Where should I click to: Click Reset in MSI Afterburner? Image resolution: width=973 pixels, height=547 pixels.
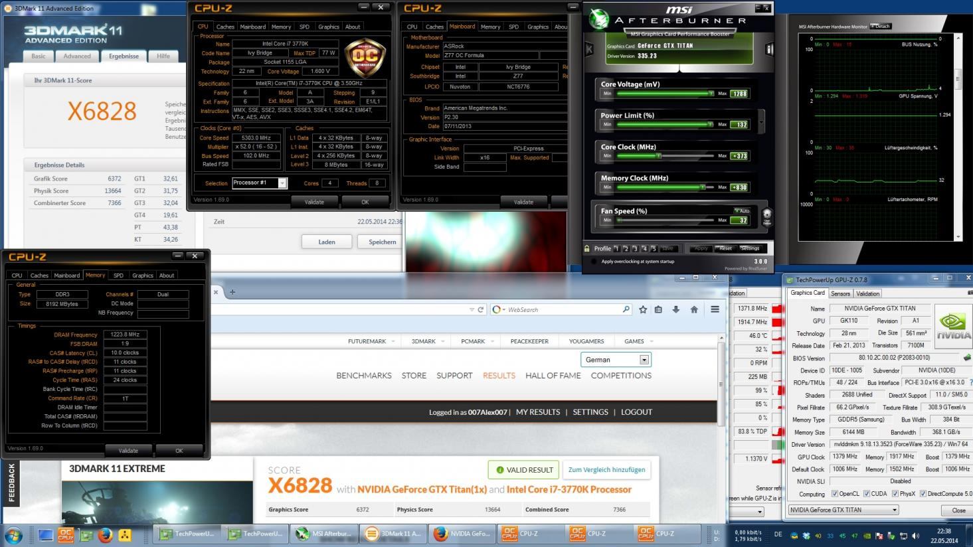(x=725, y=248)
